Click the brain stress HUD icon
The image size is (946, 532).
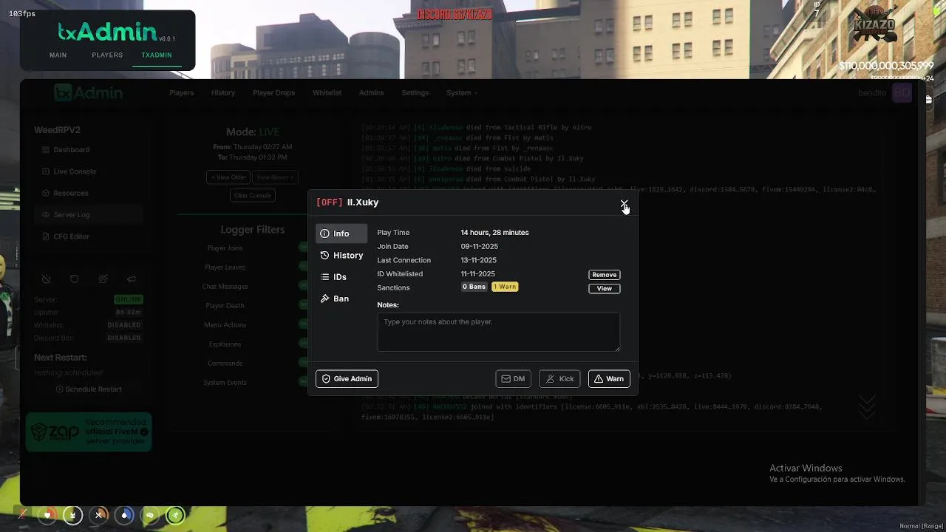149,514
